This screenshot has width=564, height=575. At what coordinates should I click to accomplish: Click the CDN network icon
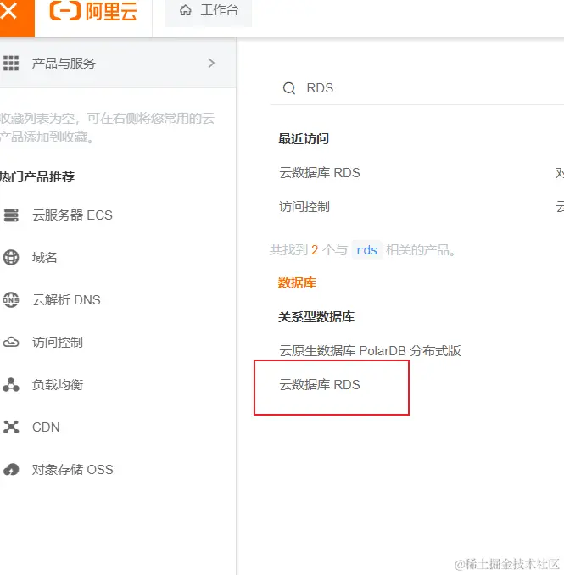11,427
